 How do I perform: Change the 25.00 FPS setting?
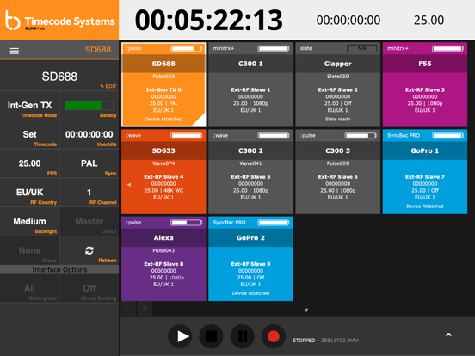(29, 163)
